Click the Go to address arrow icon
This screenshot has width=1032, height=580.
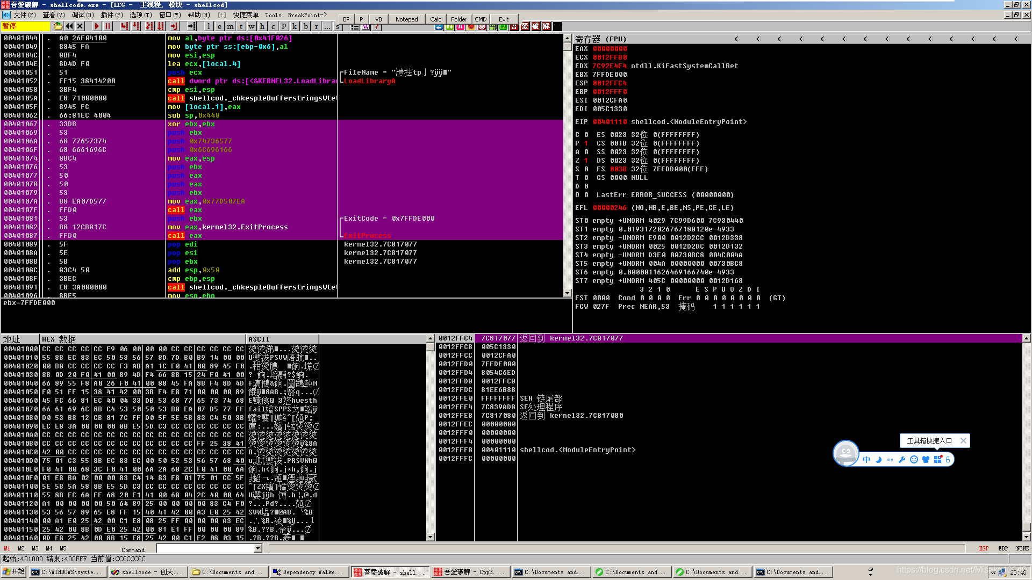pos(191,26)
